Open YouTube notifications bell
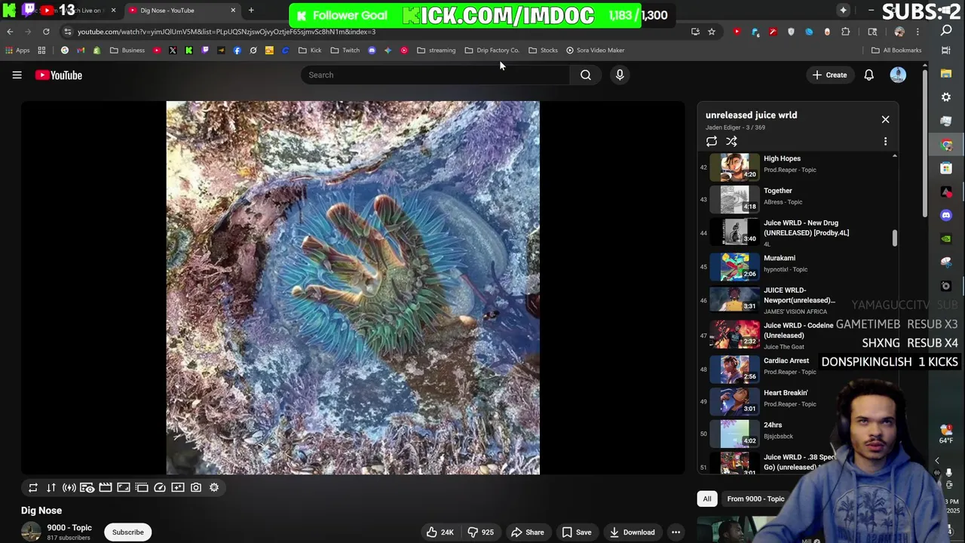965x543 pixels. 869,75
